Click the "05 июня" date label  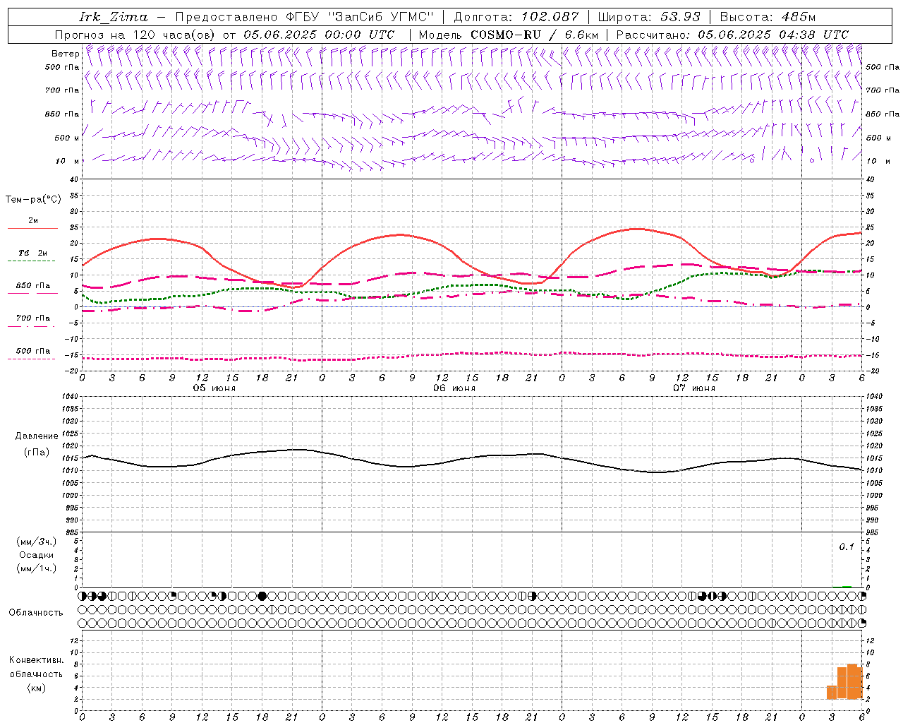click(215, 388)
